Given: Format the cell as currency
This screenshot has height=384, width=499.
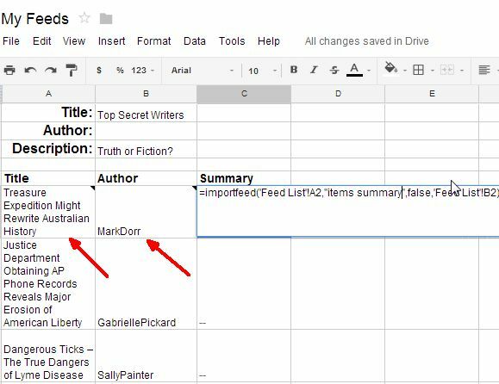Looking at the screenshot, I should pyautogui.click(x=99, y=70).
